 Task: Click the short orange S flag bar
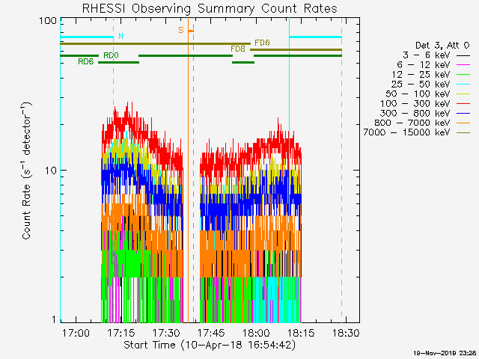191,31
